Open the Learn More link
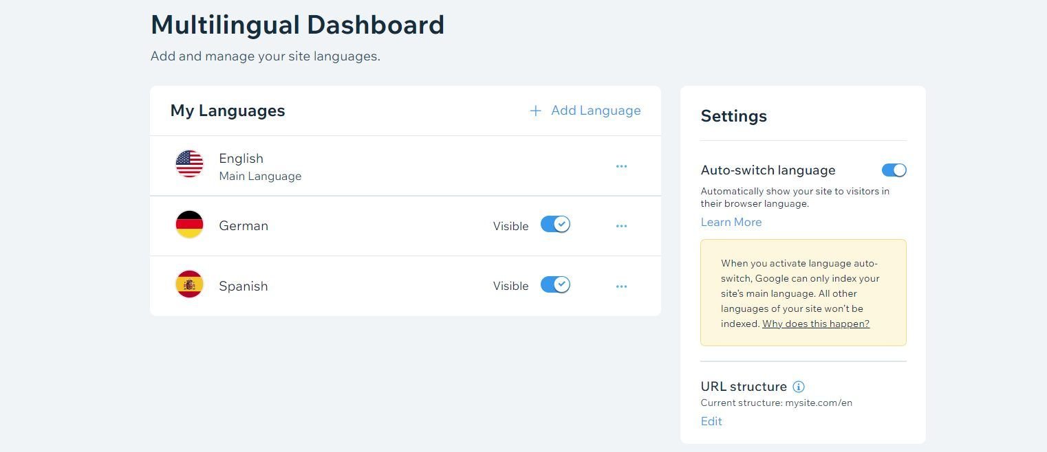1047x452 pixels. 731,222
